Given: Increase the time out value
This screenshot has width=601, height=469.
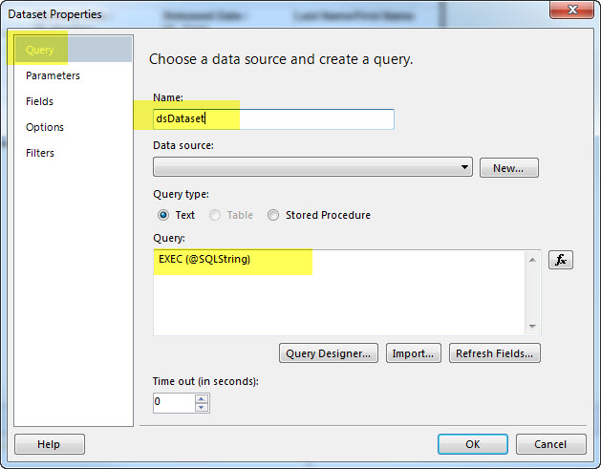Looking at the screenshot, I should pyautogui.click(x=201, y=398).
